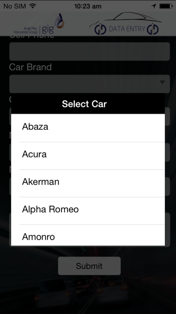Expand the Car Brand dropdown arrow
The image size is (176, 314).
[163, 82]
